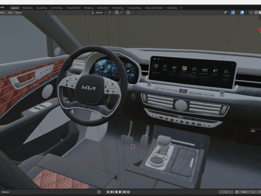Viewport: 261px width, 196px height.
Task: Play the animation forward
Action: pos(120,192)
